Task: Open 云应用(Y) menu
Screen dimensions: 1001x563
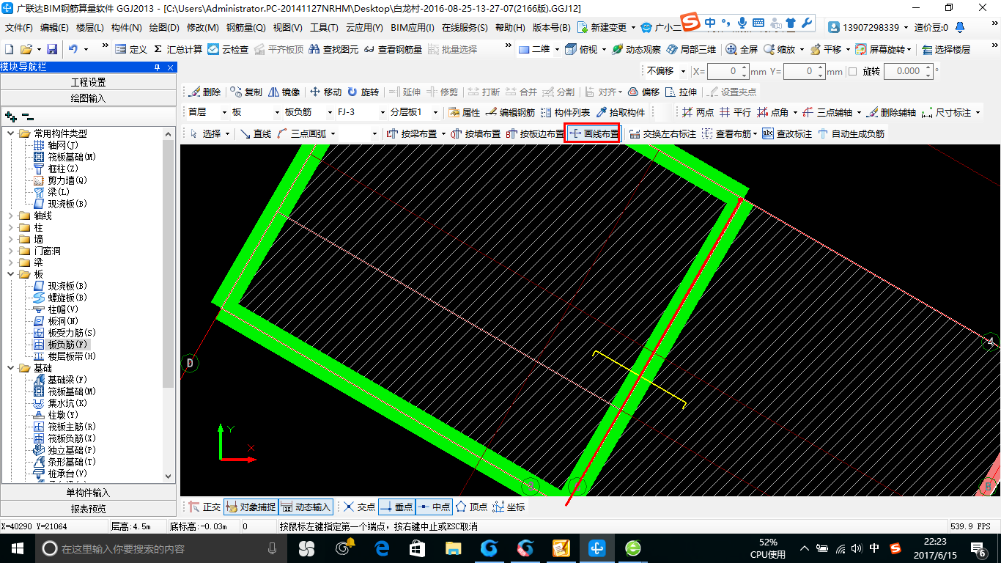Action: [x=364, y=28]
